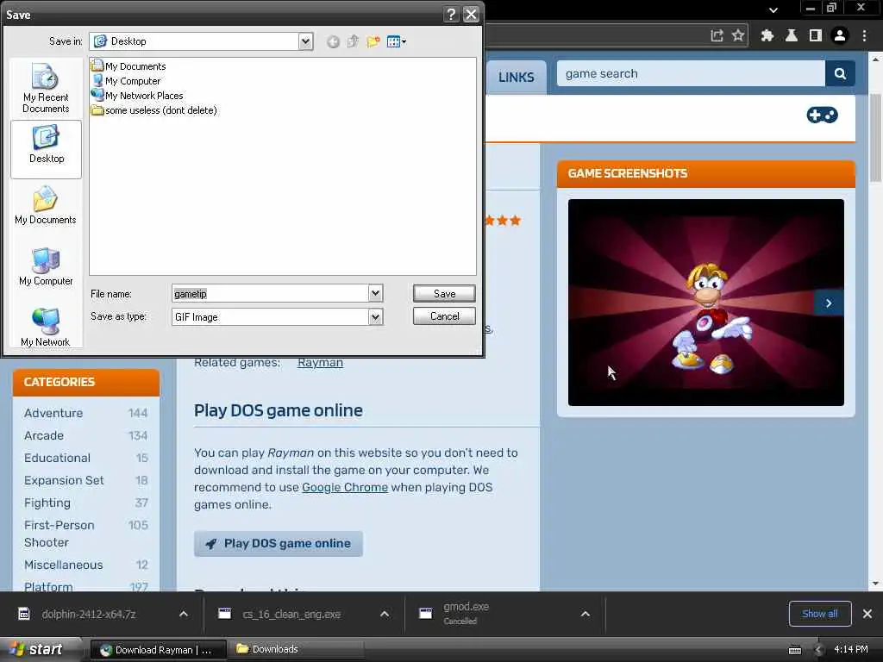This screenshot has width=883, height=662.
Task: Open the Chrome tab search chevron
Action: click(x=773, y=9)
